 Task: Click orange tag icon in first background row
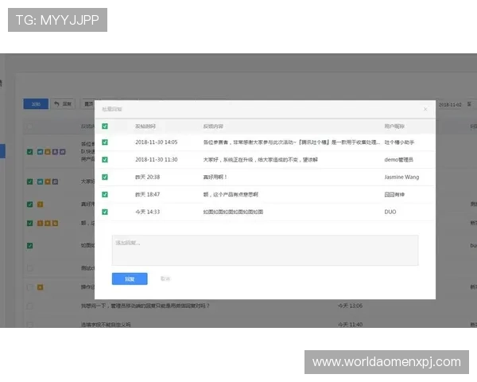[48, 152]
